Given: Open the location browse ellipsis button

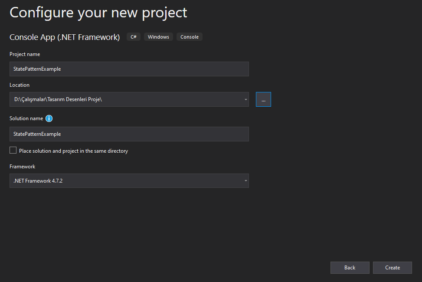Looking at the screenshot, I should point(263,99).
